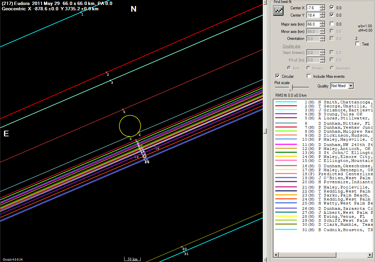376x262 pixels.
Task: Select observer 11 D Dunham, NW 240th St
Action: [x=323, y=145]
